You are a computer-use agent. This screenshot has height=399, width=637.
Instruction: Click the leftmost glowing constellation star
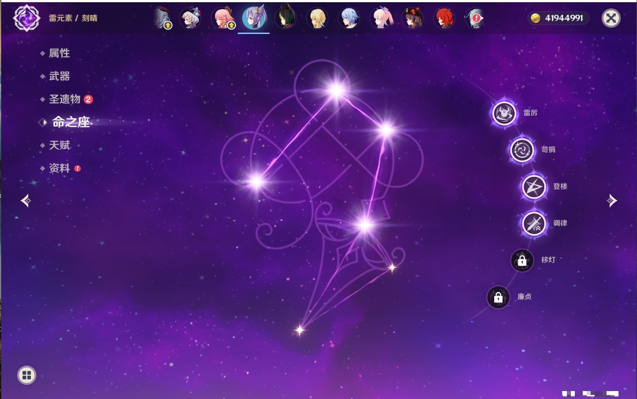point(256,181)
